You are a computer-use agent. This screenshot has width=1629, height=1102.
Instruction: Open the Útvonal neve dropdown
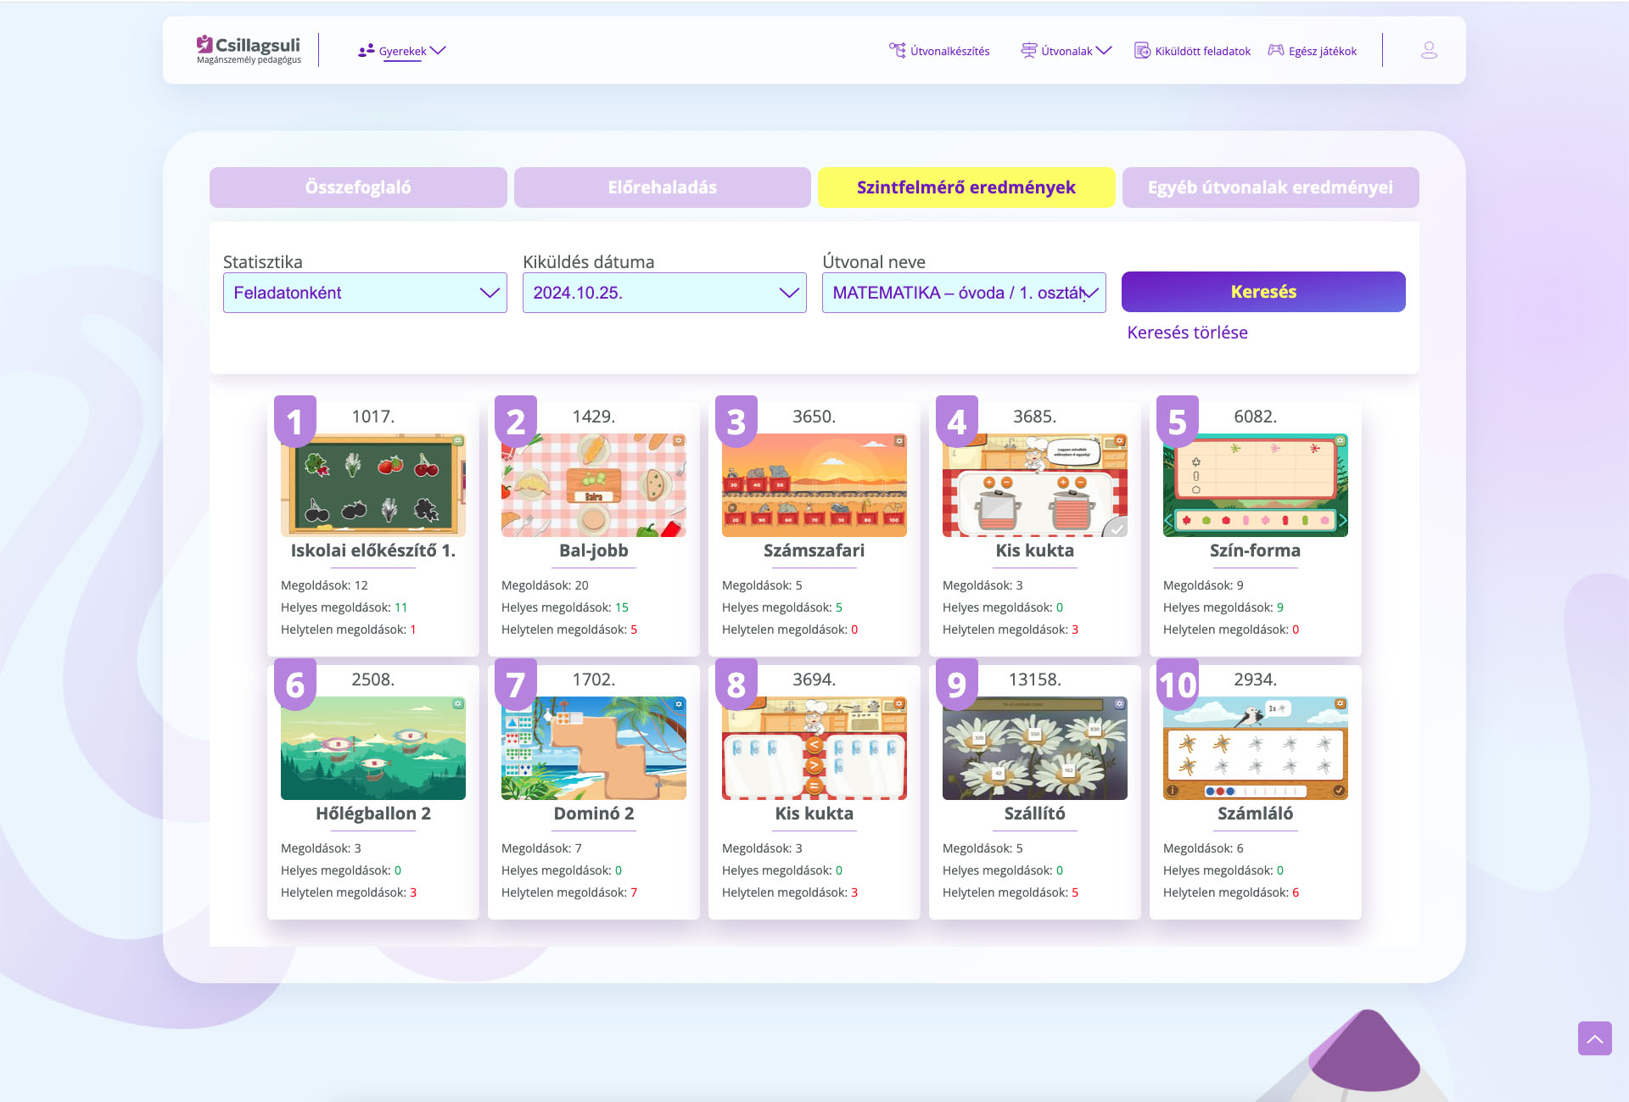pos(964,293)
